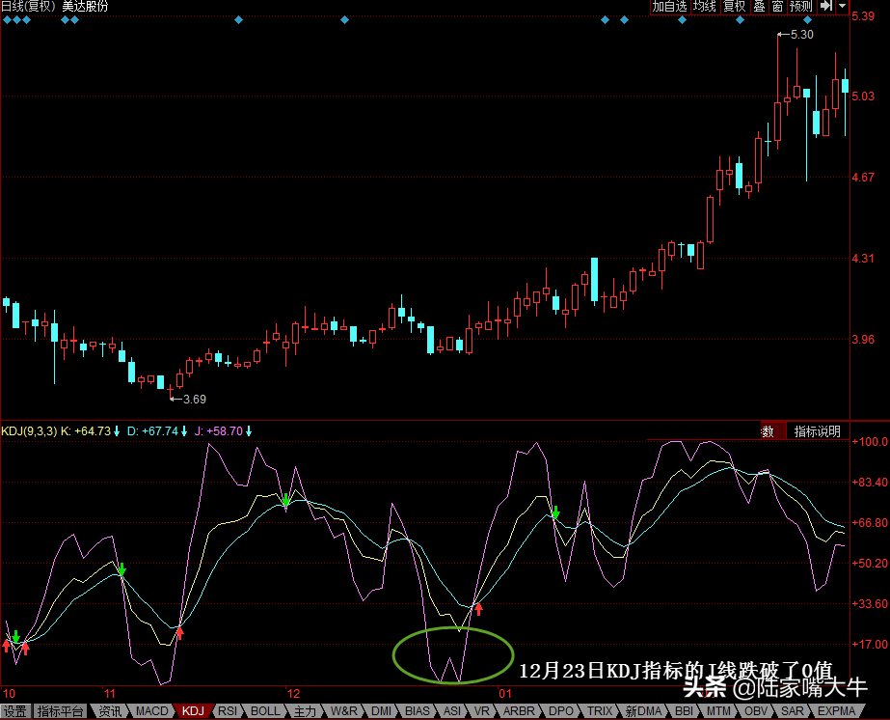This screenshot has height=720, width=890.
Task: Switch to the RSI indicator tab
Action: (x=228, y=711)
